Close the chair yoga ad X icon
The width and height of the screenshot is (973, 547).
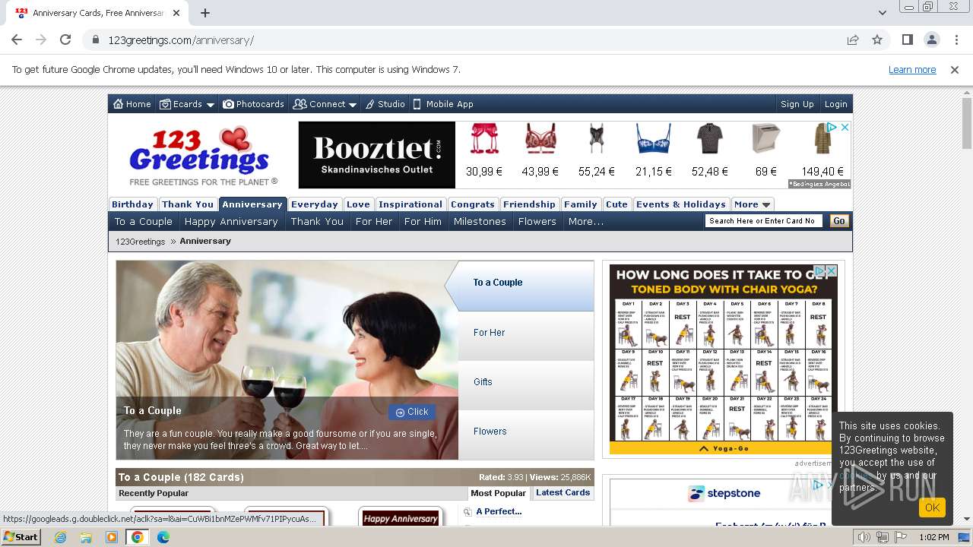832,270
